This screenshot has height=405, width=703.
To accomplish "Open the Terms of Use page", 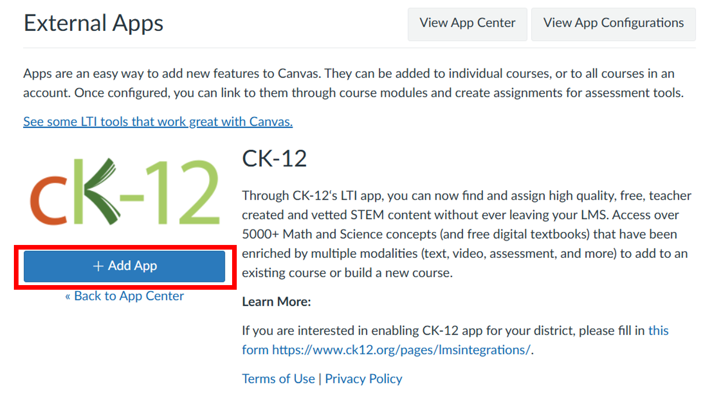I will [278, 379].
